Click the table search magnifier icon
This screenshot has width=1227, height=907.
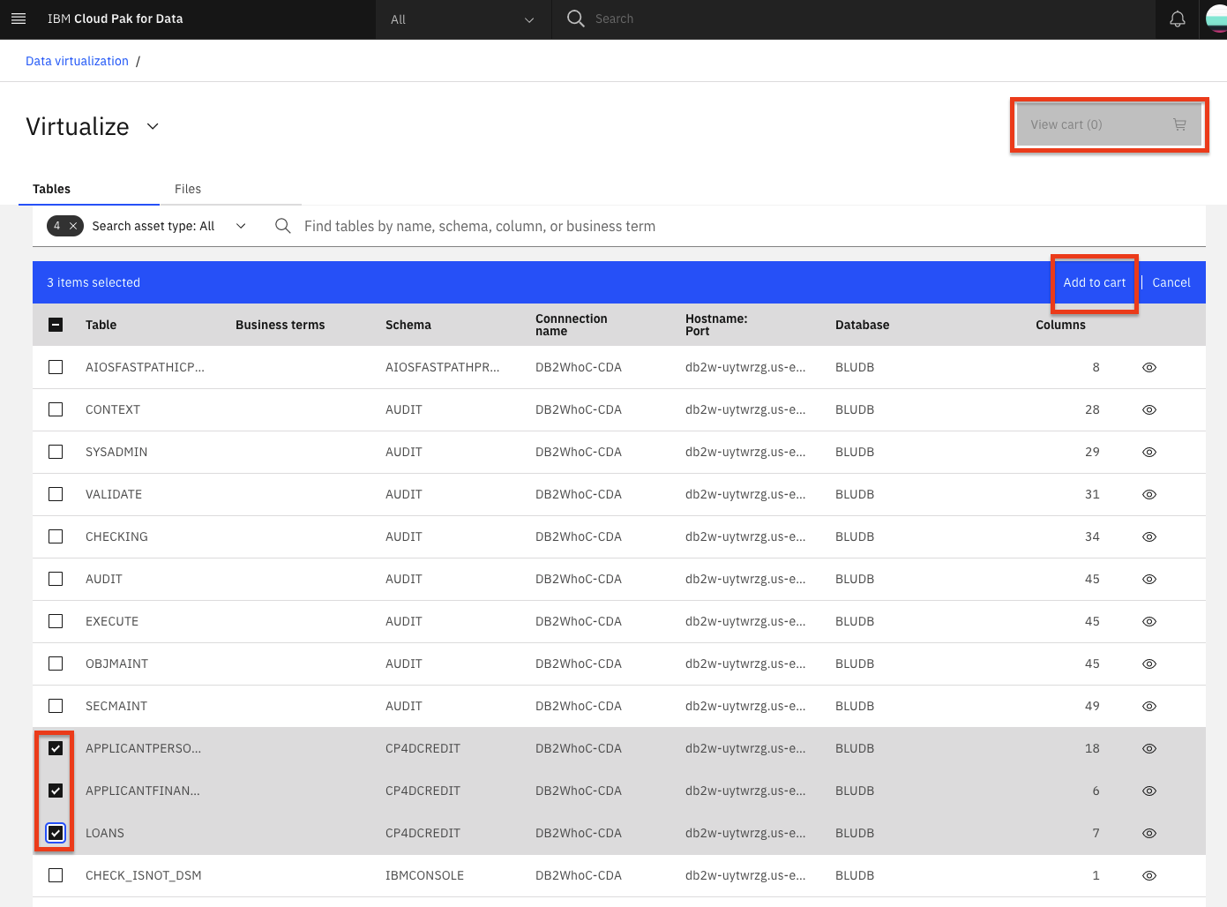coord(283,226)
